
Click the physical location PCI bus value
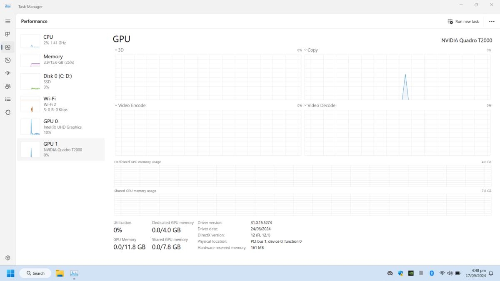(276, 241)
